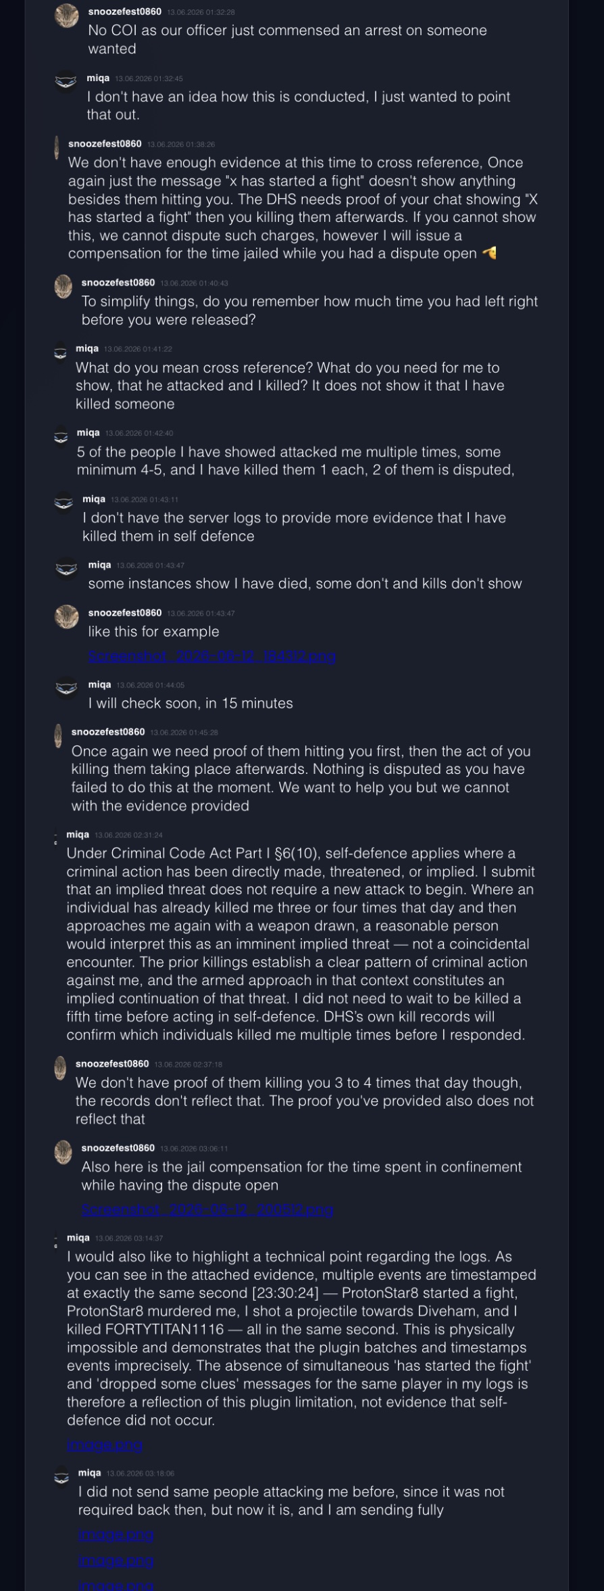Click snoozefest0860's avatar beside jail compensation message

[x=63, y=1152]
